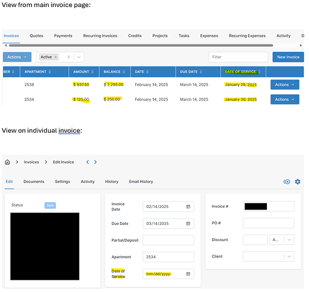Click the circled plus icon beside gear

[x=287, y=182]
